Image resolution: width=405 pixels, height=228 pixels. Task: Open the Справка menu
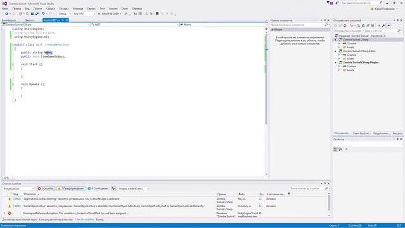coord(137,8)
